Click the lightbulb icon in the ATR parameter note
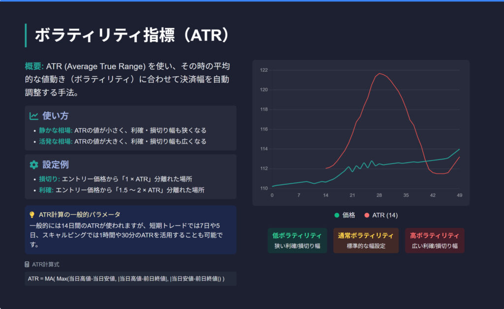This screenshot has height=309, width=504. [x=32, y=215]
